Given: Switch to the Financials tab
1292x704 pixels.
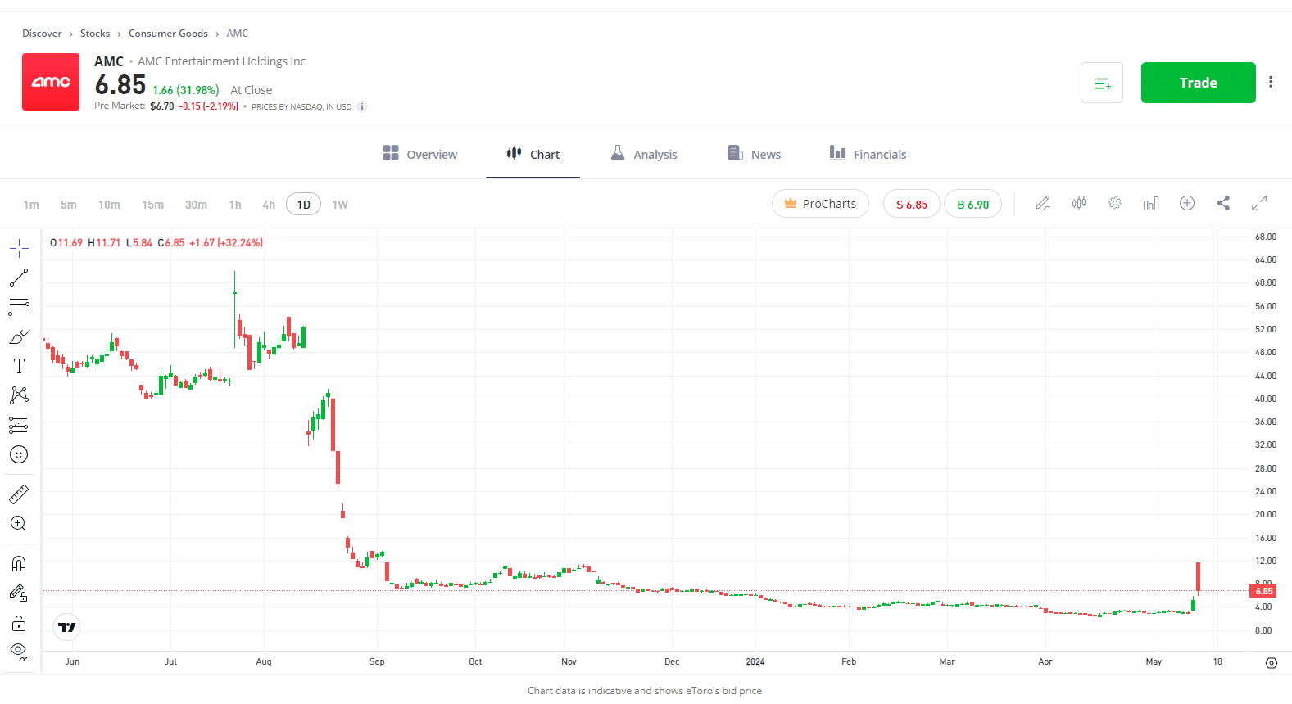Looking at the screenshot, I should pos(868,154).
